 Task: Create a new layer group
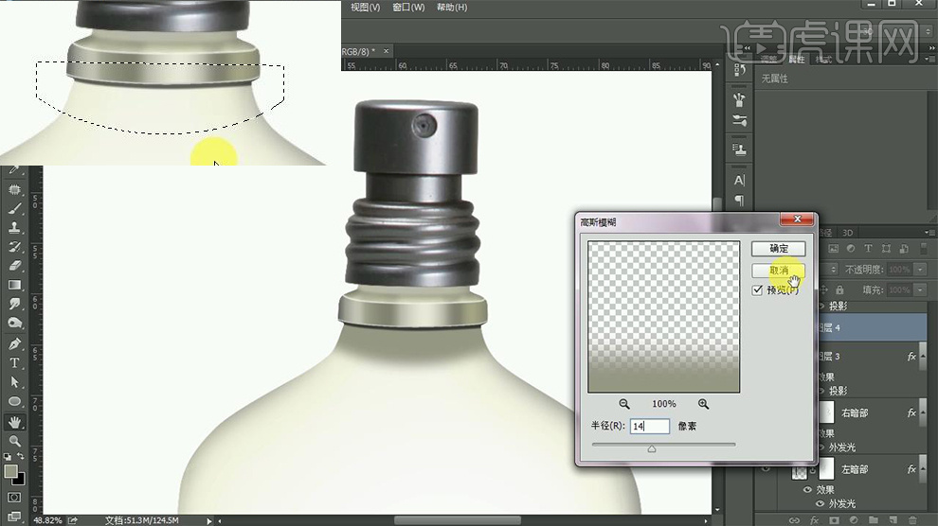point(873,519)
